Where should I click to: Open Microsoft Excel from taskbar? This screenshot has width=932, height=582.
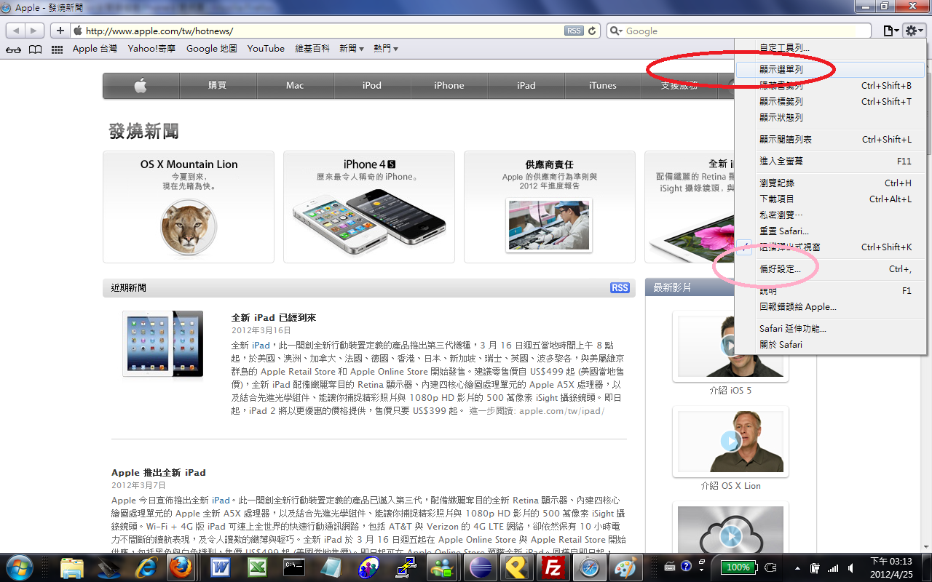[256, 567]
